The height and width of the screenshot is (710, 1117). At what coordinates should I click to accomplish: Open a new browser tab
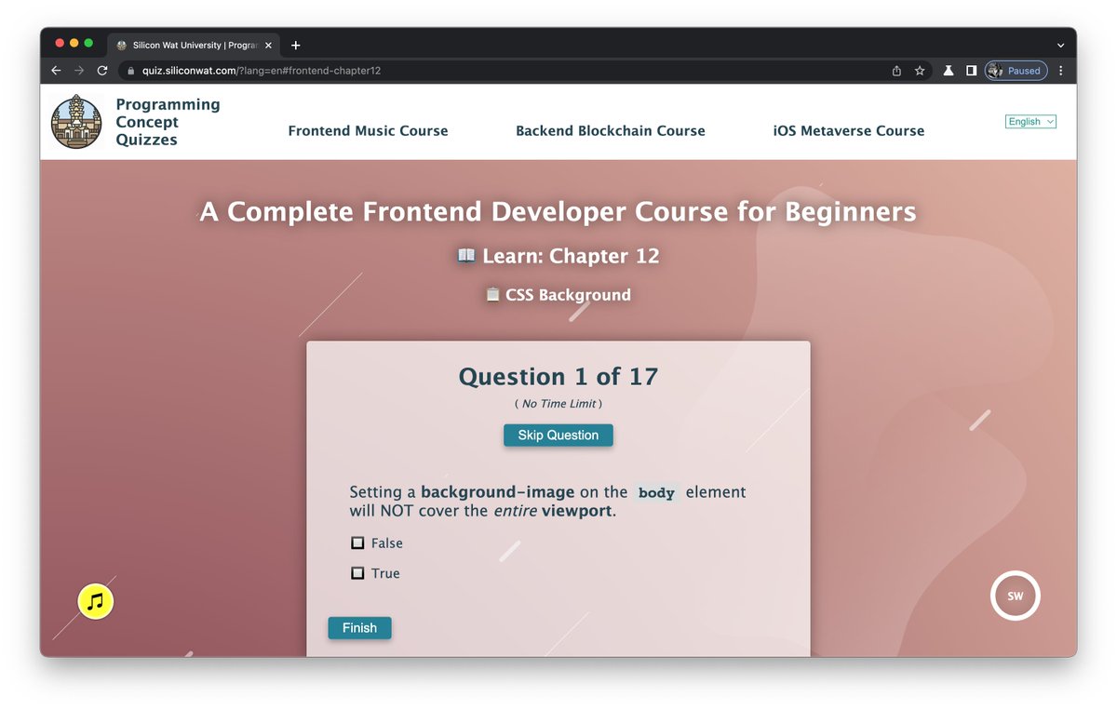click(296, 45)
